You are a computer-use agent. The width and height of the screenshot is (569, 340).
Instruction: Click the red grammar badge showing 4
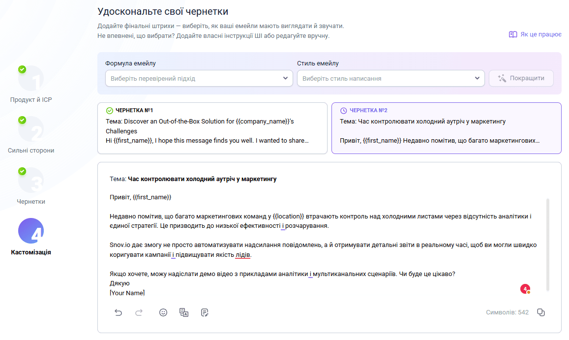point(525,289)
